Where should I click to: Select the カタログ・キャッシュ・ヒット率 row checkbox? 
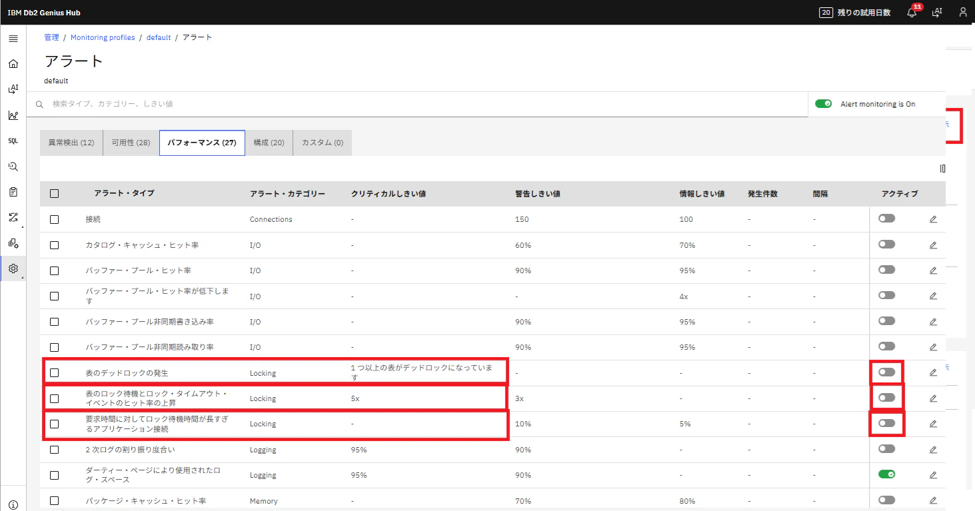55,245
